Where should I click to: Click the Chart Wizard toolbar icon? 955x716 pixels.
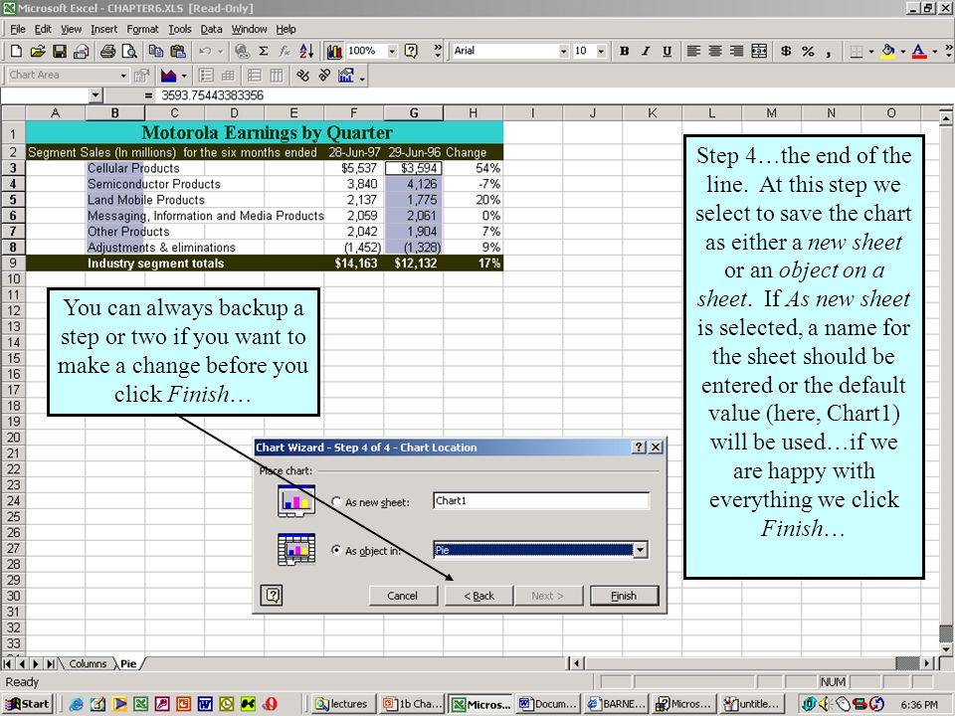334,51
